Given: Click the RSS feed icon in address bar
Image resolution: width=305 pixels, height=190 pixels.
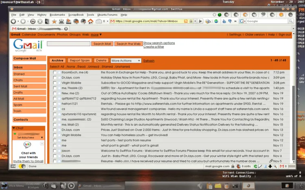Looking at the screenshot, I should (x=186, y=21).
